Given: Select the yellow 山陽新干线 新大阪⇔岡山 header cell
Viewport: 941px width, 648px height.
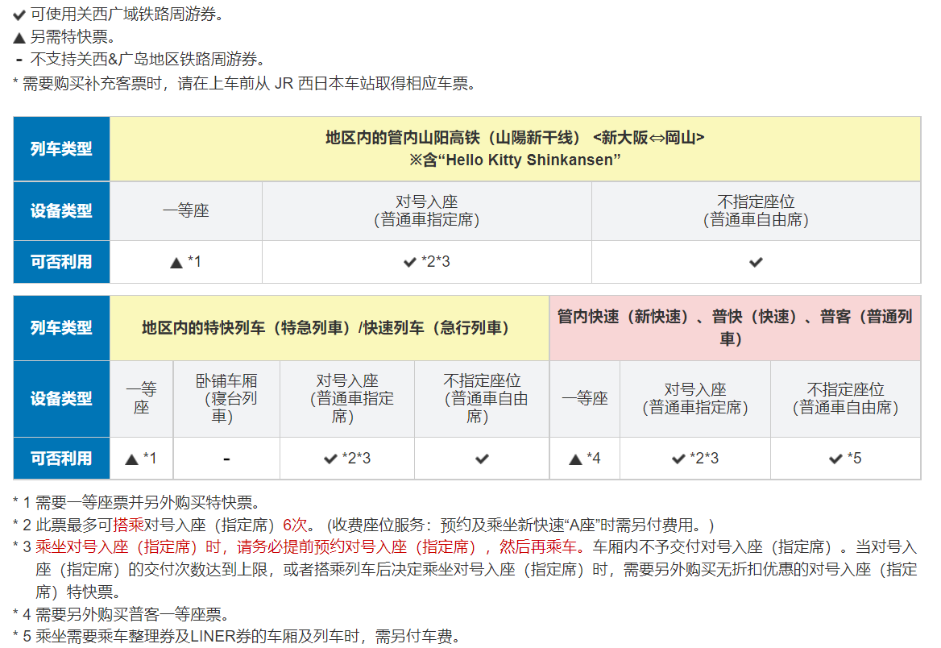Looking at the screenshot, I should tap(515, 148).
